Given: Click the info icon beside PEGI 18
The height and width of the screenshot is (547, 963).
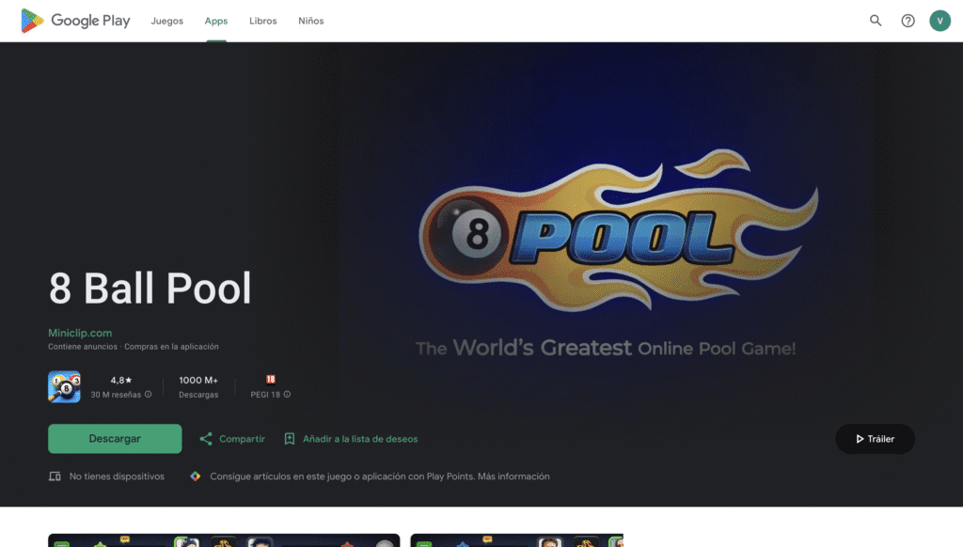Looking at the screenshot, I should tap(288, 395).
